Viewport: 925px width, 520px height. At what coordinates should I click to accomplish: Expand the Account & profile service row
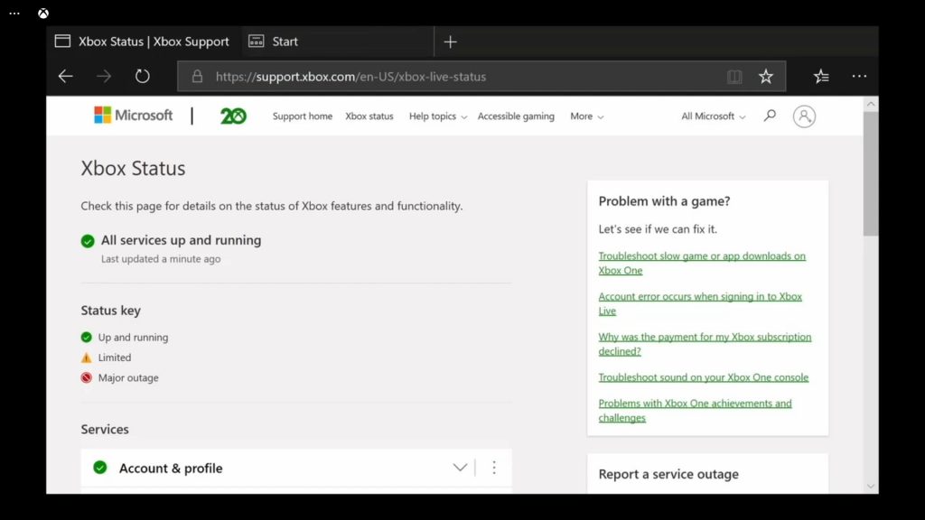[x=460, y=468]
